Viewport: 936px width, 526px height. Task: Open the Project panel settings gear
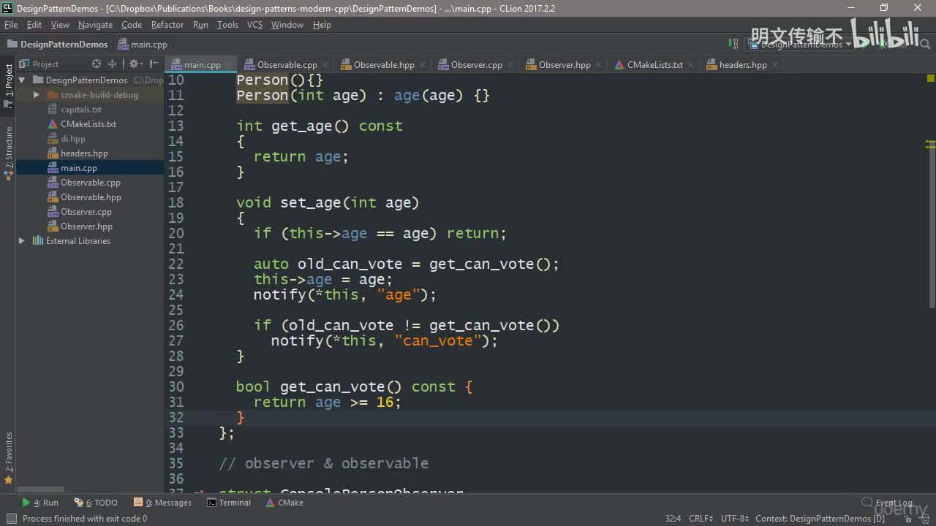tap(135, 64)
